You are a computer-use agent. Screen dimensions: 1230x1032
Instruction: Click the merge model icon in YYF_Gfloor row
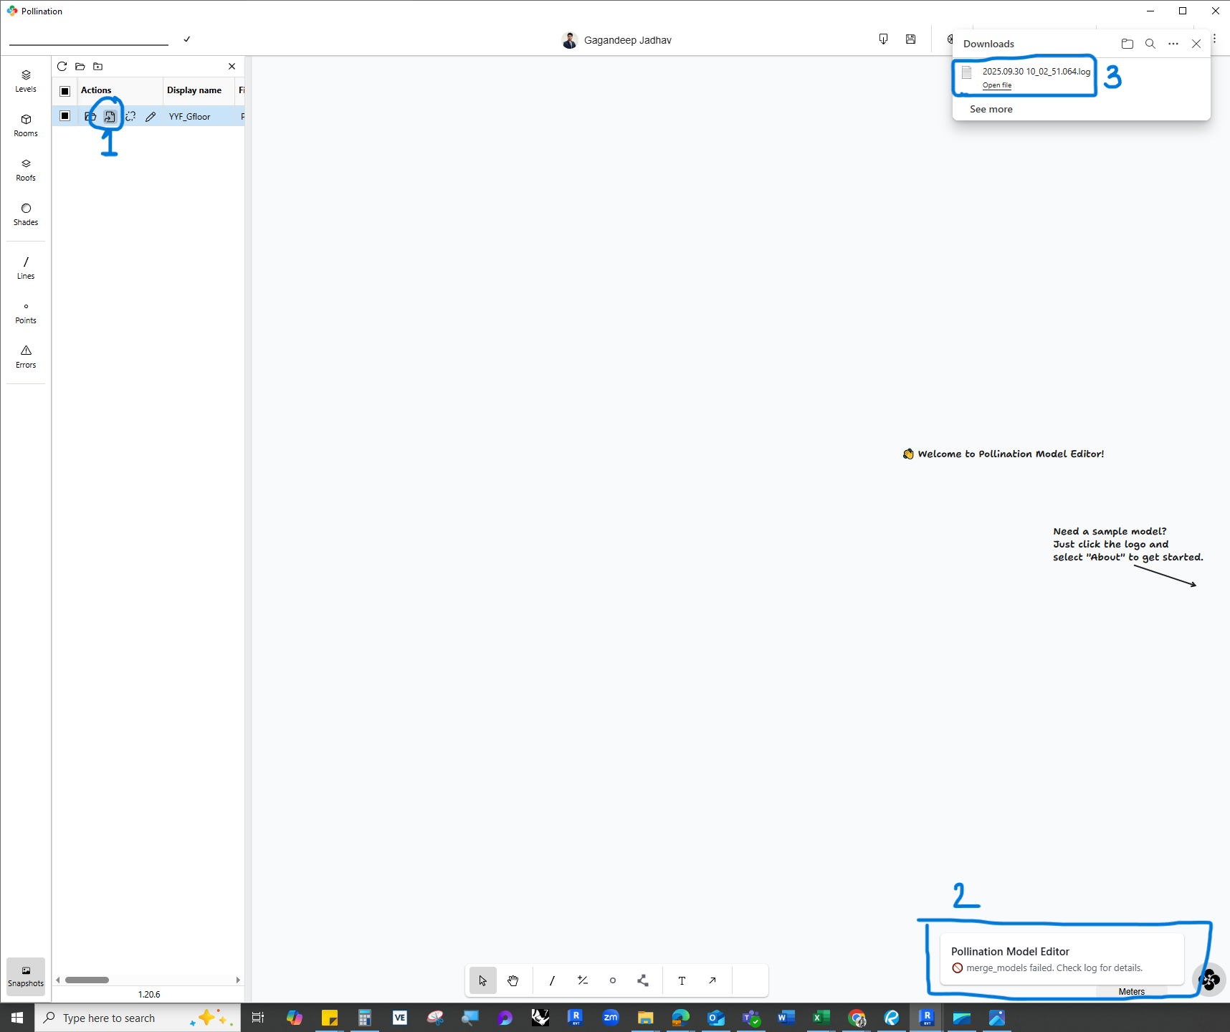click(x=110, y=116)
